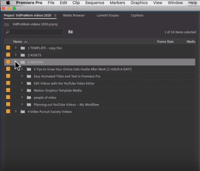The width and height of the screenshot is (200, 171).
Task: Click the magnifying glass search icon
Action: tap(8, 32)
